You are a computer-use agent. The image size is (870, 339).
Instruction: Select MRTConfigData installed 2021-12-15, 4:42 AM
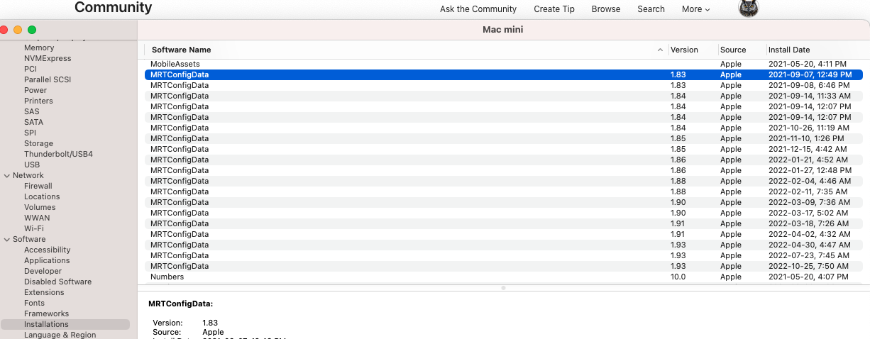503,149
